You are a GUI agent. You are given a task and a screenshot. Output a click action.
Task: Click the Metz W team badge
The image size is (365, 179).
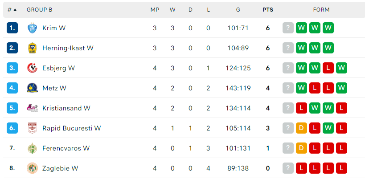[x=32, y=88]
